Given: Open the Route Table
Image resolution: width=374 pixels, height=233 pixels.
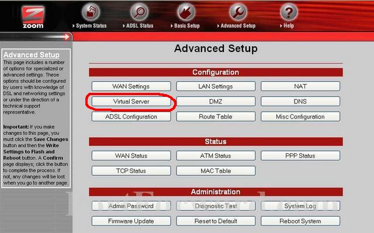Looking at the screenshot, I should [216, 117].
